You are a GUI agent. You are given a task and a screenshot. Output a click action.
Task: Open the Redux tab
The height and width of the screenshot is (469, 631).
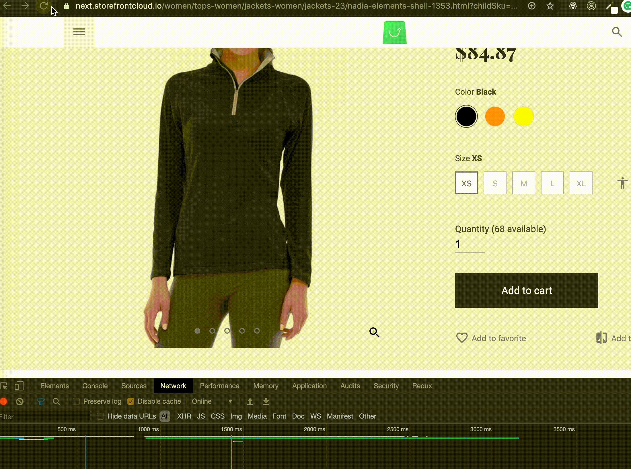(x=422, y=386)
